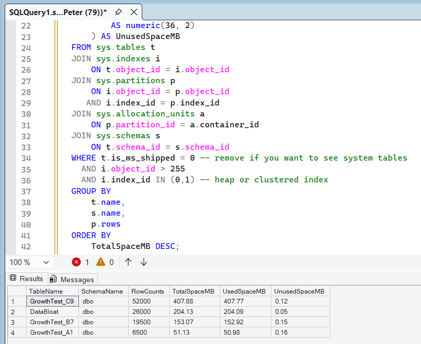Click the yellow warning indicator icon
The height and width of the screenshot is (344, 421).
(x=101, y=262)
